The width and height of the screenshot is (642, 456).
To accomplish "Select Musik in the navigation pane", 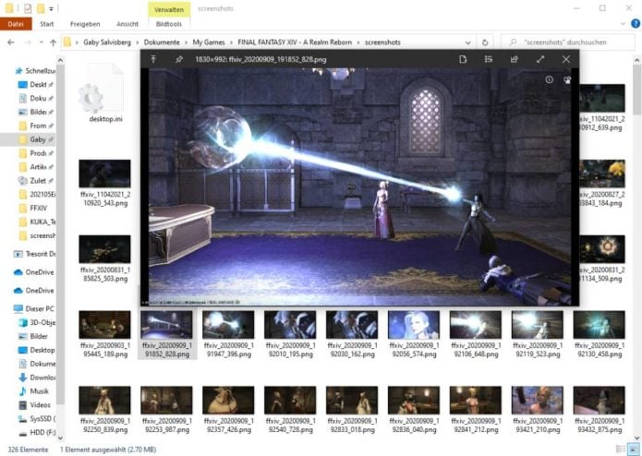I will (x=39, y=391).
